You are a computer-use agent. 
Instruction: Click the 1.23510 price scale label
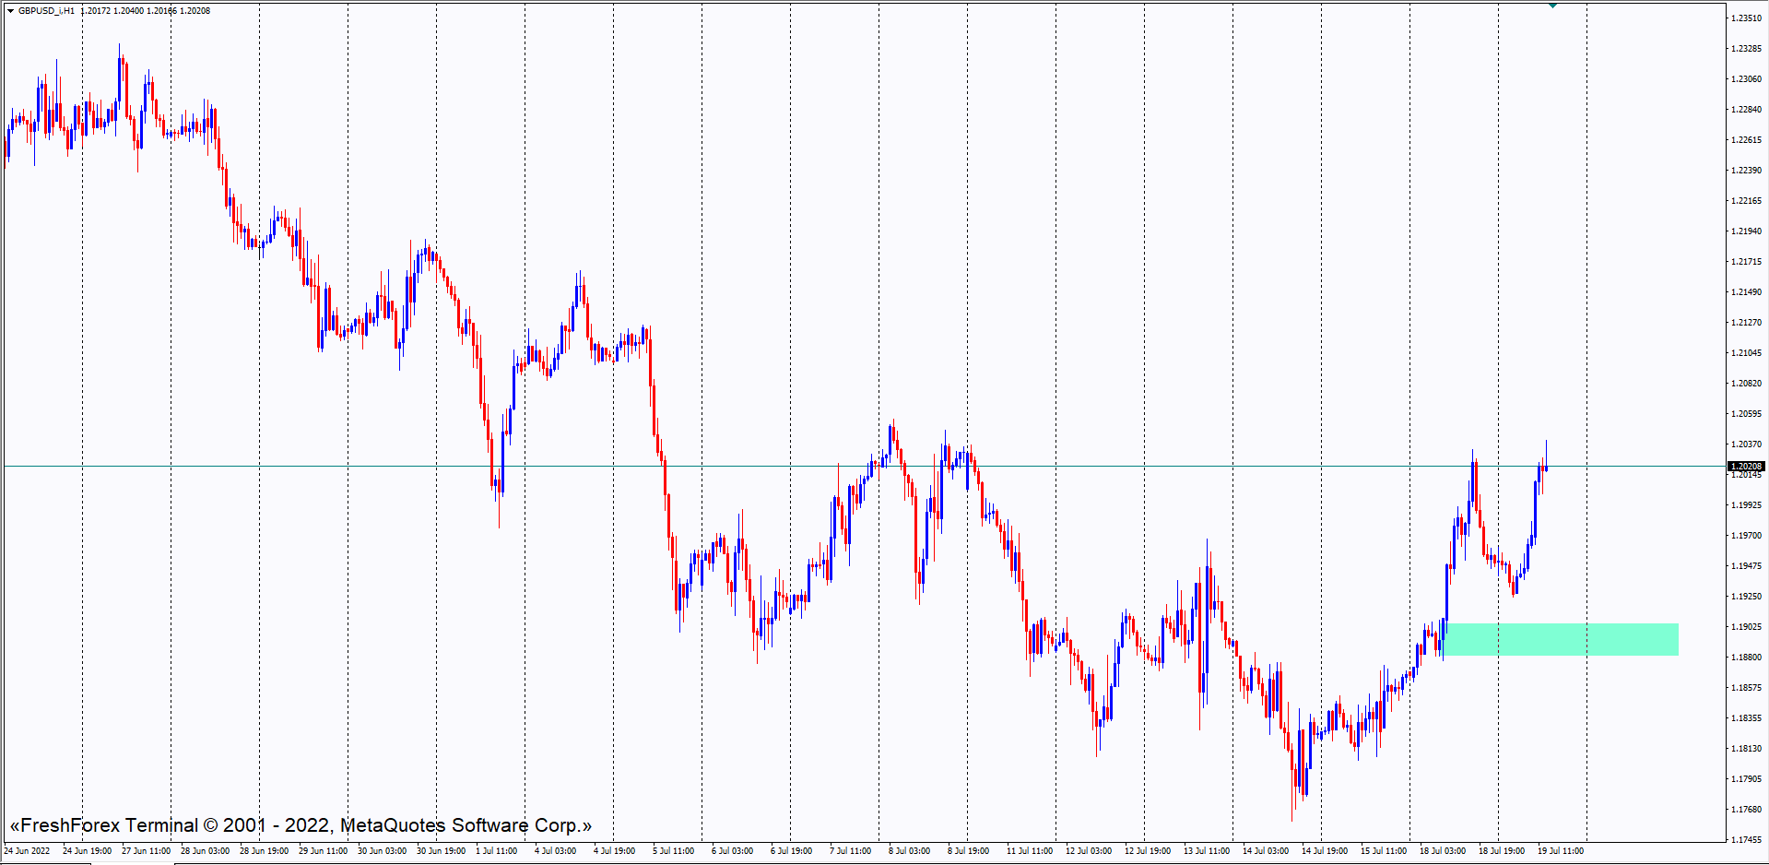click(1745, 18)
